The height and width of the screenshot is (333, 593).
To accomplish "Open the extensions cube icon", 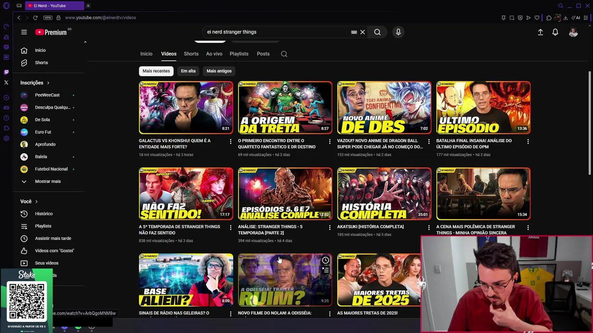I will pyautogui.click(x=549, y=18).
